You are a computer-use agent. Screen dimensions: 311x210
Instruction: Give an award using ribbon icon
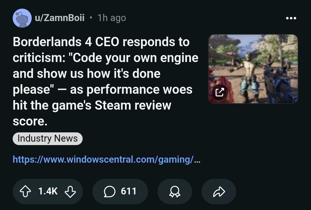click(175, 192)
